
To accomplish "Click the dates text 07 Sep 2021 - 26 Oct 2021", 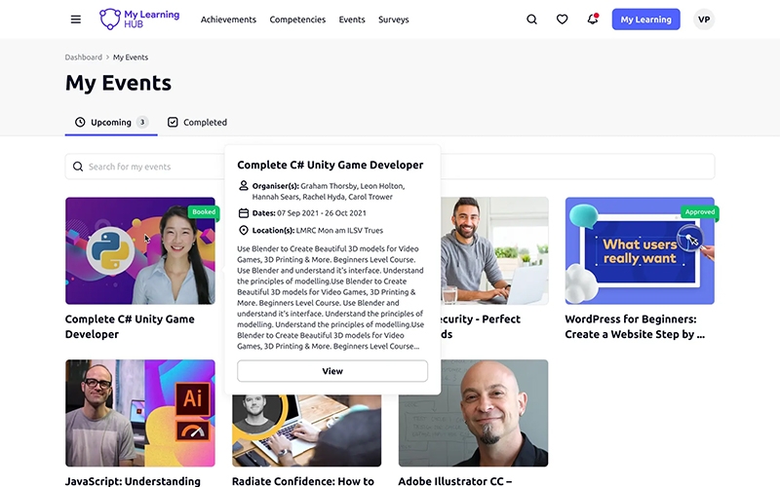I will tap(322, 213).
